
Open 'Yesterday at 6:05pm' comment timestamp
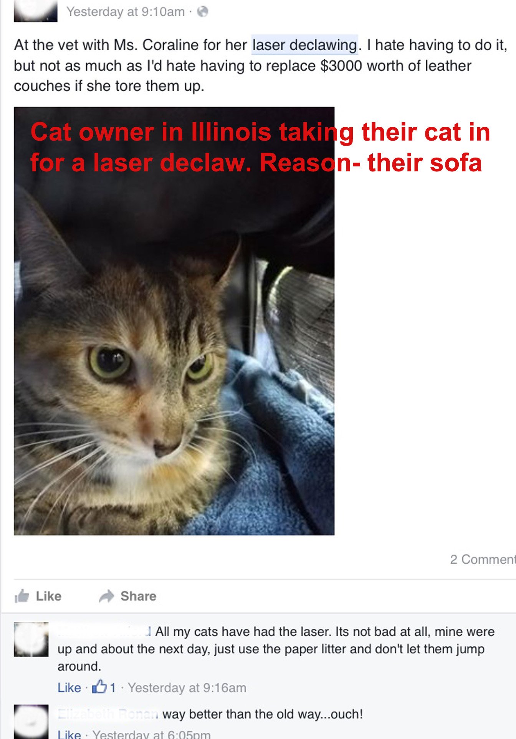point(152,734)
